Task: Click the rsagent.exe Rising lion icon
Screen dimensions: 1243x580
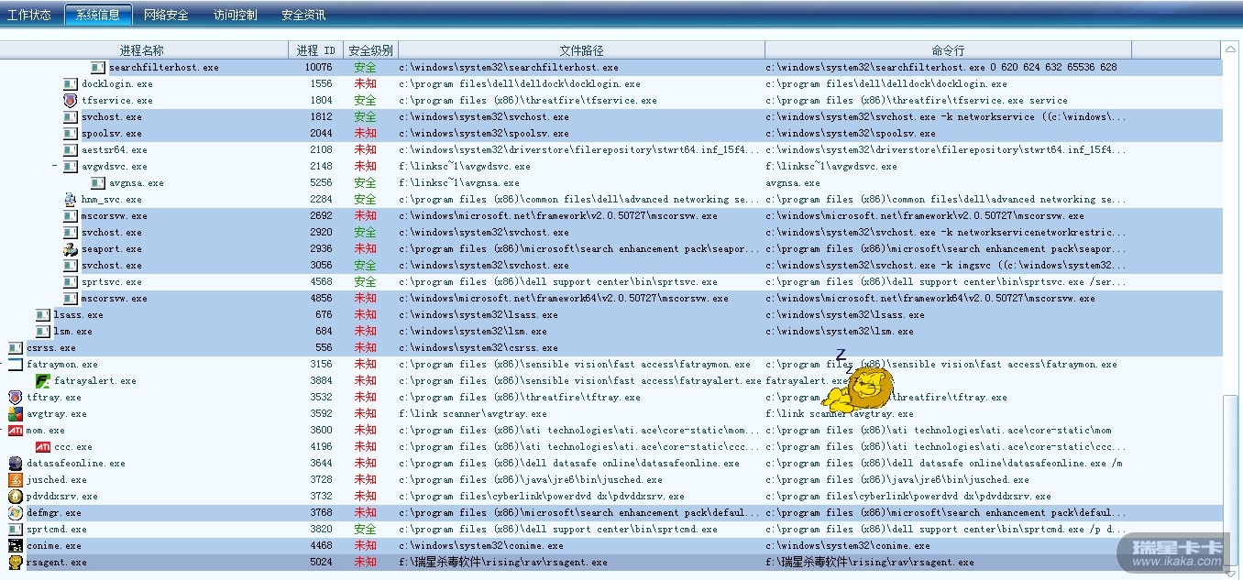Action: pyautogui.click(x=16, y=562)
